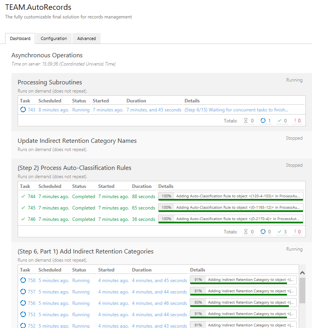Click task 744 100% progress bar
Image resolution: width=312 pixels, height=328 pixels.
pos(231,196)
